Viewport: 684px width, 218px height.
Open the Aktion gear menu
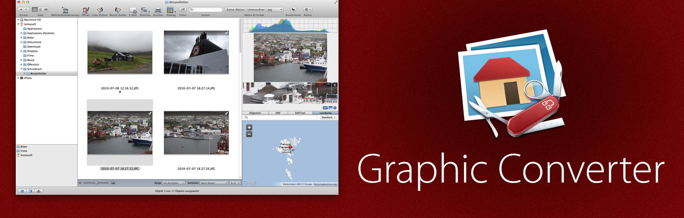307,9
